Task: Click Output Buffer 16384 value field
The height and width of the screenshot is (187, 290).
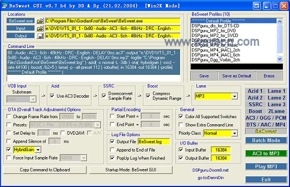Action: click(x=221, y=158)
